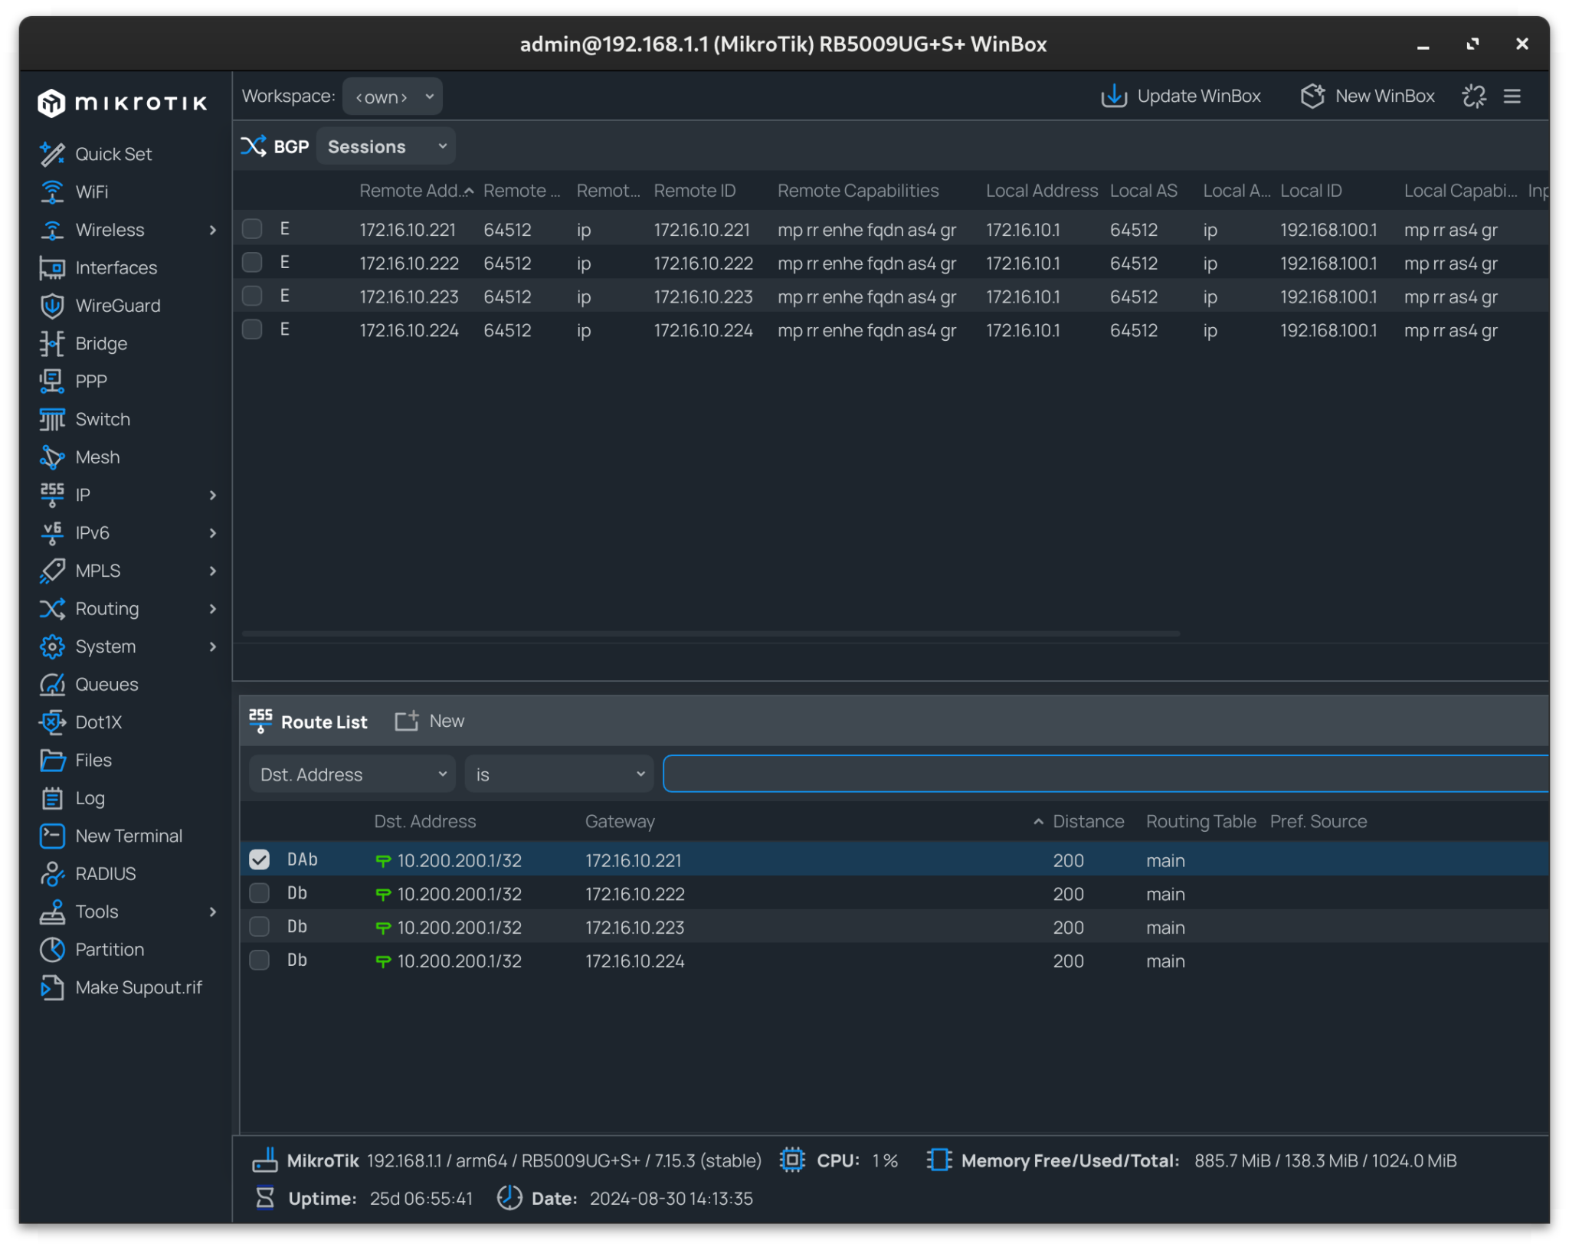1569x1247 pixels.
Task: Click the WiFi sidebar icon
Action: [52, 191]
